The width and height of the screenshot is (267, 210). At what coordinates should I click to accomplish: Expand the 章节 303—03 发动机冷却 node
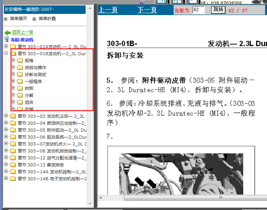tap(6, 115)
